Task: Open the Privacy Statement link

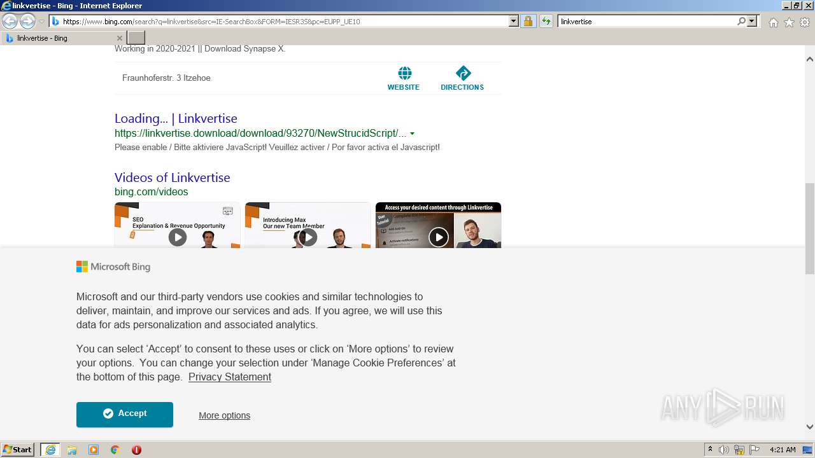Action: point(230,377)
